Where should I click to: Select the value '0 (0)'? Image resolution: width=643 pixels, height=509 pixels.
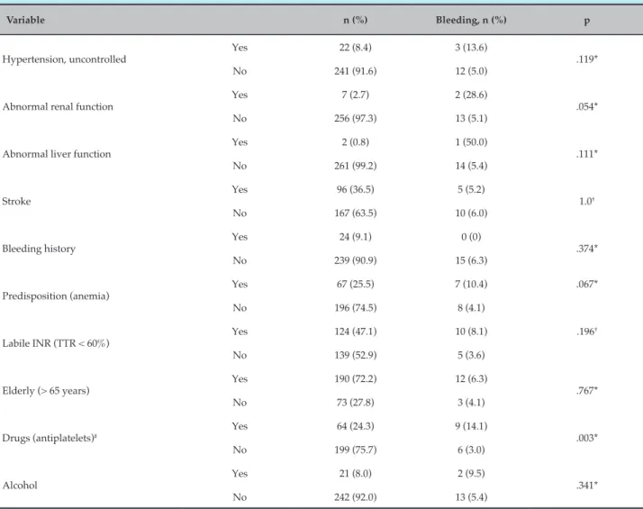471,237
